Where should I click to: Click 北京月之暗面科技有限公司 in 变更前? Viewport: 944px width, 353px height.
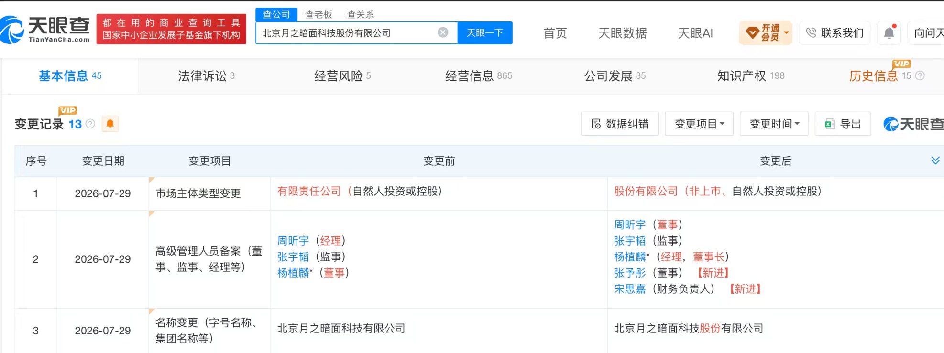[341, 328]
